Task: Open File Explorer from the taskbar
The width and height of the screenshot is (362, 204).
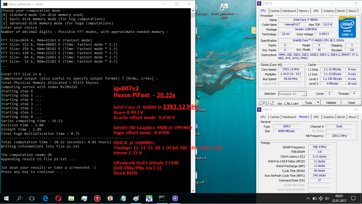Action: point(71,198)
